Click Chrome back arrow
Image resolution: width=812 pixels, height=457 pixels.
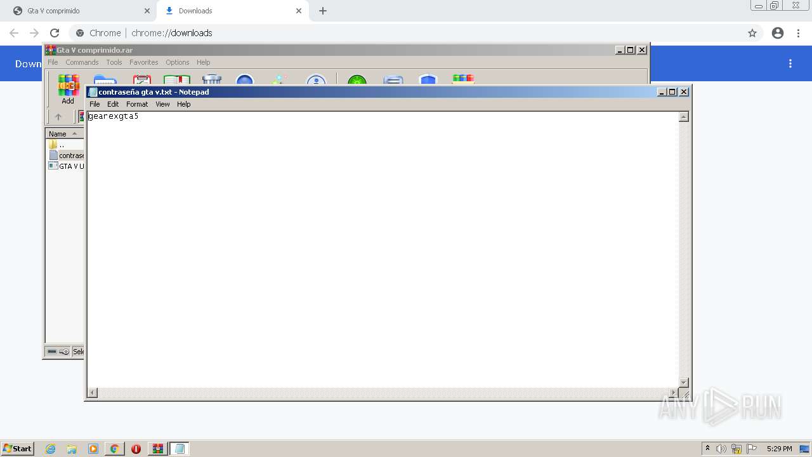click(14, 33)
